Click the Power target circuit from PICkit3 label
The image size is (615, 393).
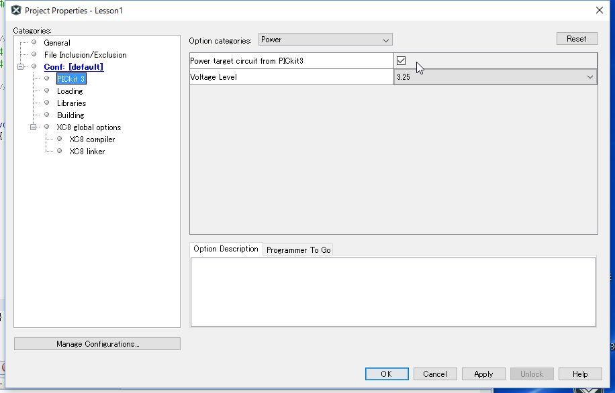pos(246,61)
